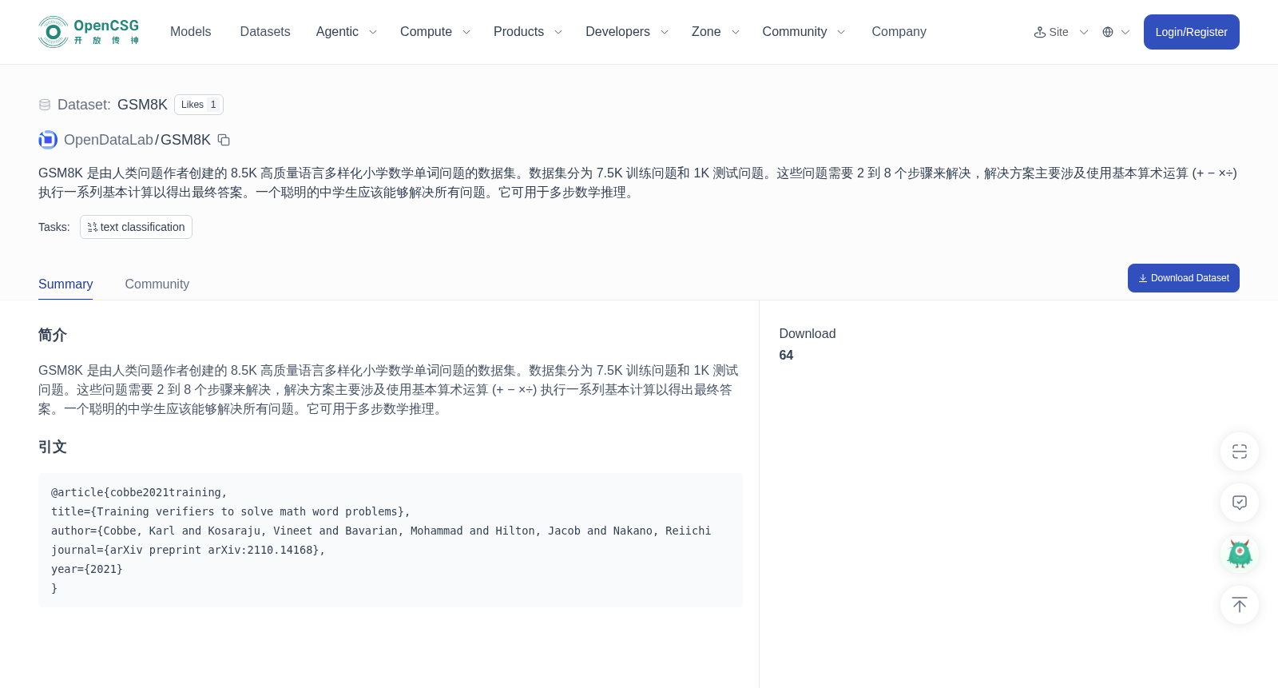Expand the Compute menu chevron

(x=466, y=32)
